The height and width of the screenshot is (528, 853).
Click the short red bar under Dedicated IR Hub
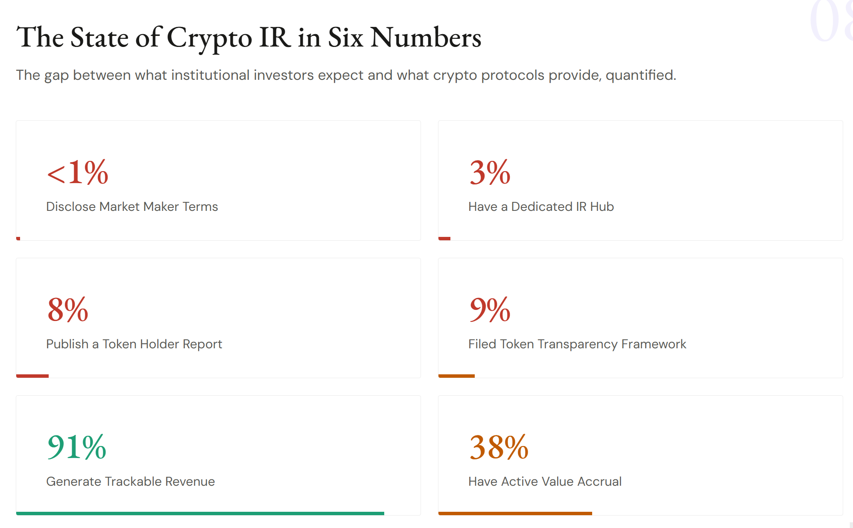tap(444, 238)
